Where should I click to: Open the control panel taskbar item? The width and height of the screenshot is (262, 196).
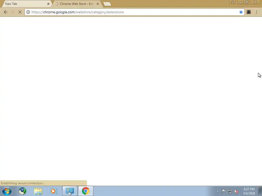[x=70, y=191]
